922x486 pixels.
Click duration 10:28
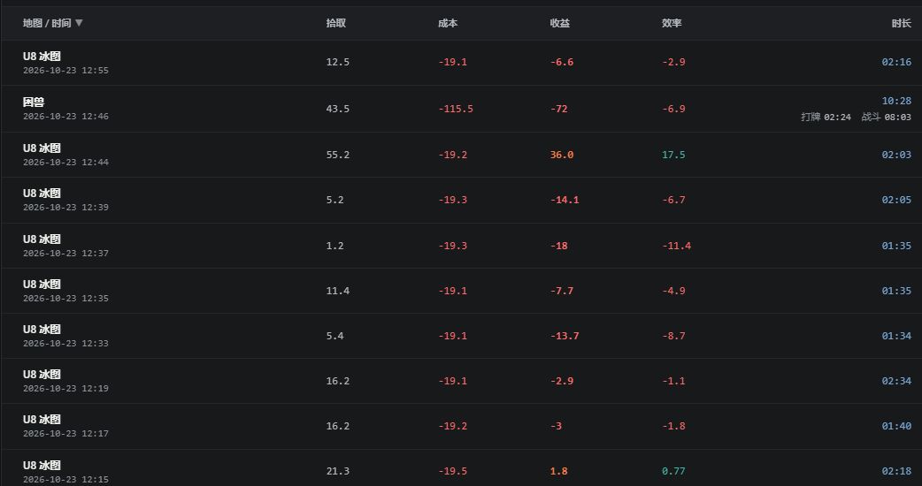click(x=896, y=101)
